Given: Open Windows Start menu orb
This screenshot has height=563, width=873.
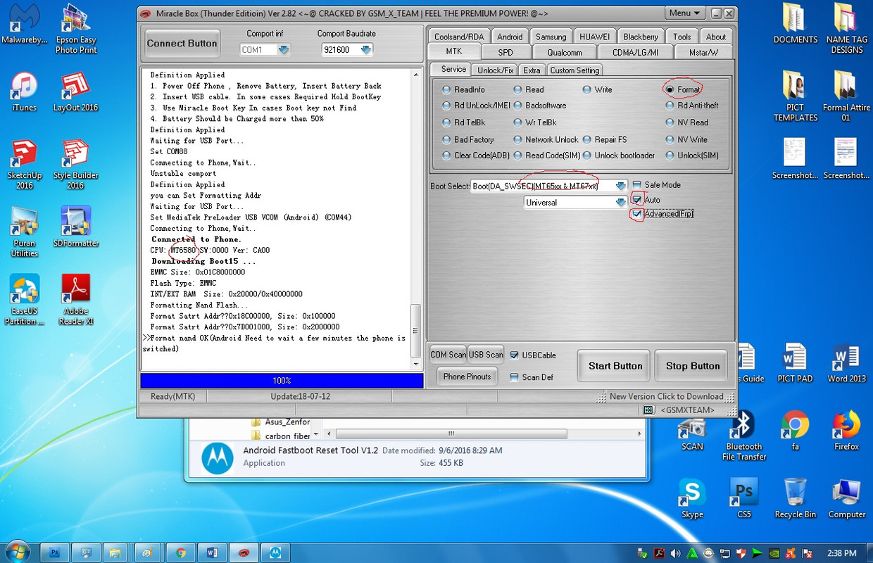Looking at the screenshot, I should point(18,552).
